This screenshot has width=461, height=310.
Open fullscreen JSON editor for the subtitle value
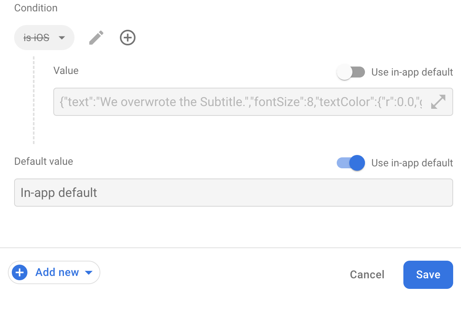pyautogui.click(x=439, y=101)
